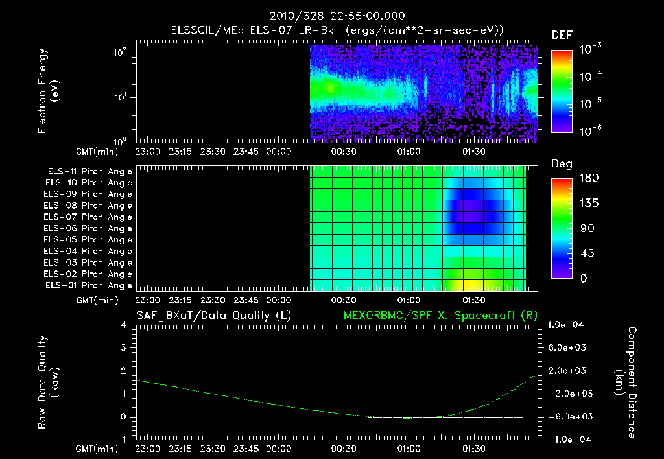664x459 pixels.
Task: Click 00:30 on the spectrogram time axis
Action: coord(344,152)
